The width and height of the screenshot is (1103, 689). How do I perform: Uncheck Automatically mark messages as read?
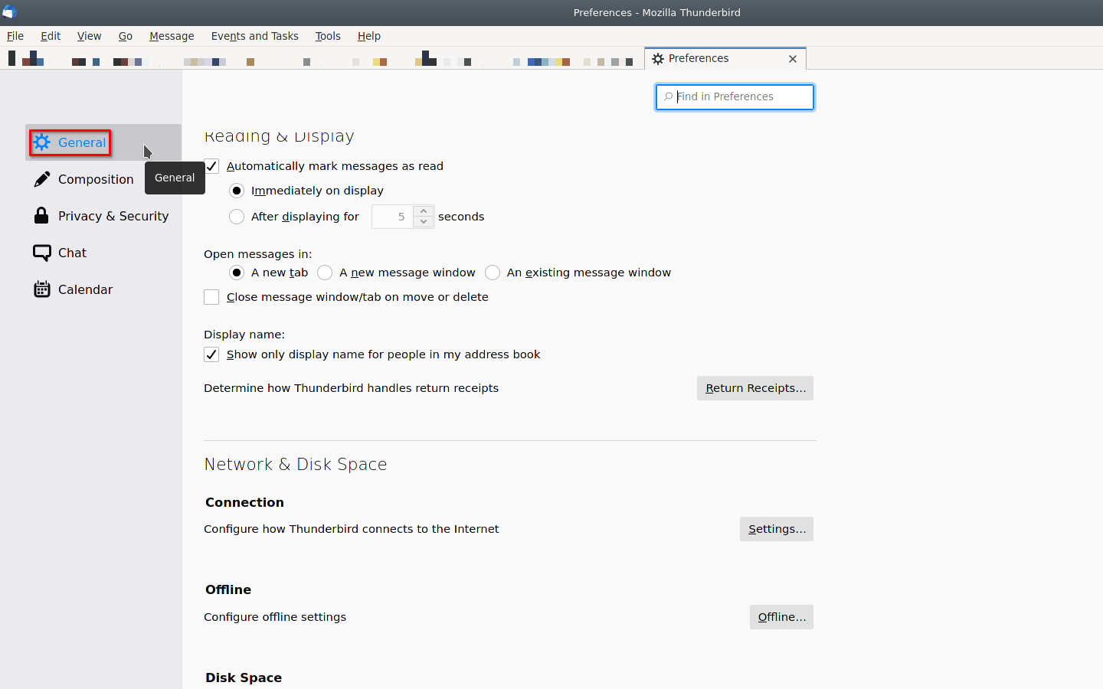pos(212,166)
